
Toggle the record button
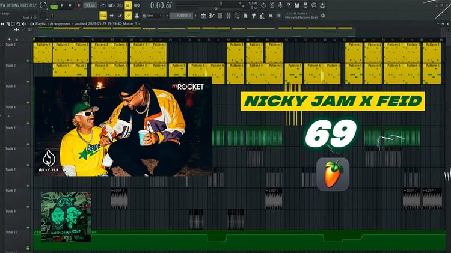pyautogui.click(x=79, y=5)
